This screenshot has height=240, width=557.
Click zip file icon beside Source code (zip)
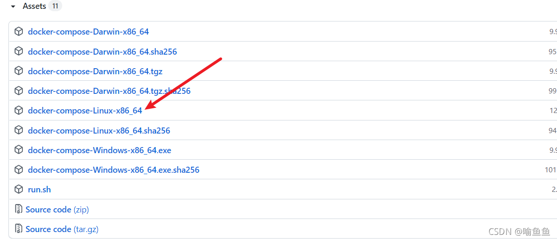(x=18, y=209)
